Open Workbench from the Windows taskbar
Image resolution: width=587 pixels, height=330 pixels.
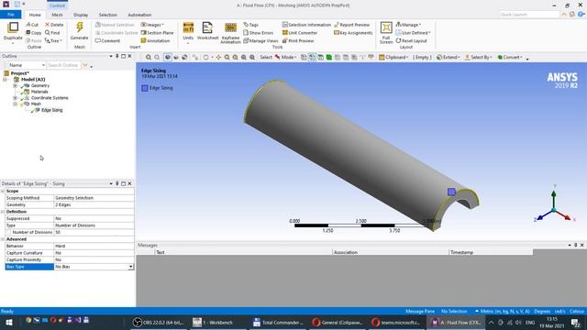point(214,323)
